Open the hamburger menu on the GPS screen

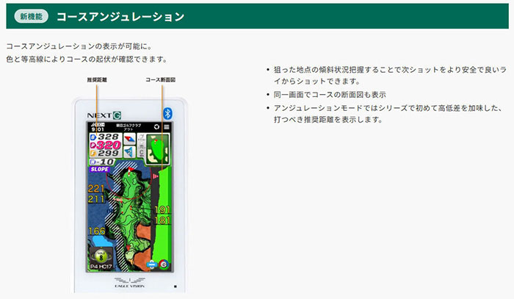[x=167, y=127]
